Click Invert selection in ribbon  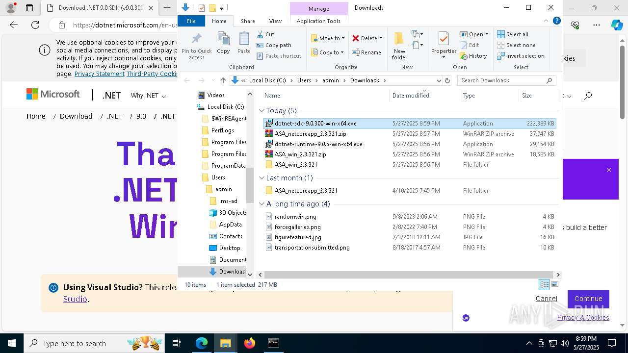pos(521,56)
